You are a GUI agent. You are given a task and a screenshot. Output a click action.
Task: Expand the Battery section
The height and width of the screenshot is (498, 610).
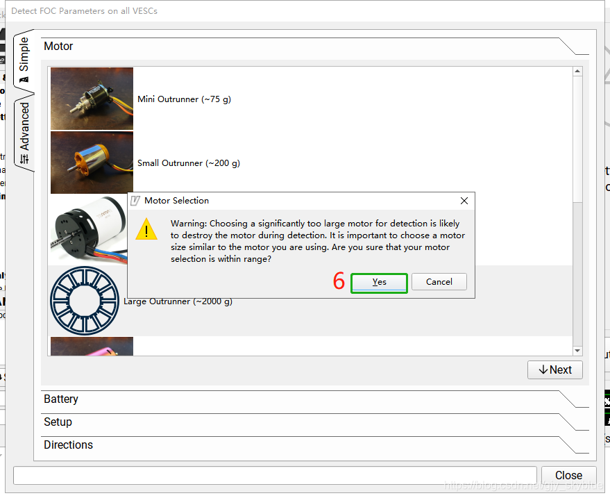pyautogui.click(x=314, y=399)
